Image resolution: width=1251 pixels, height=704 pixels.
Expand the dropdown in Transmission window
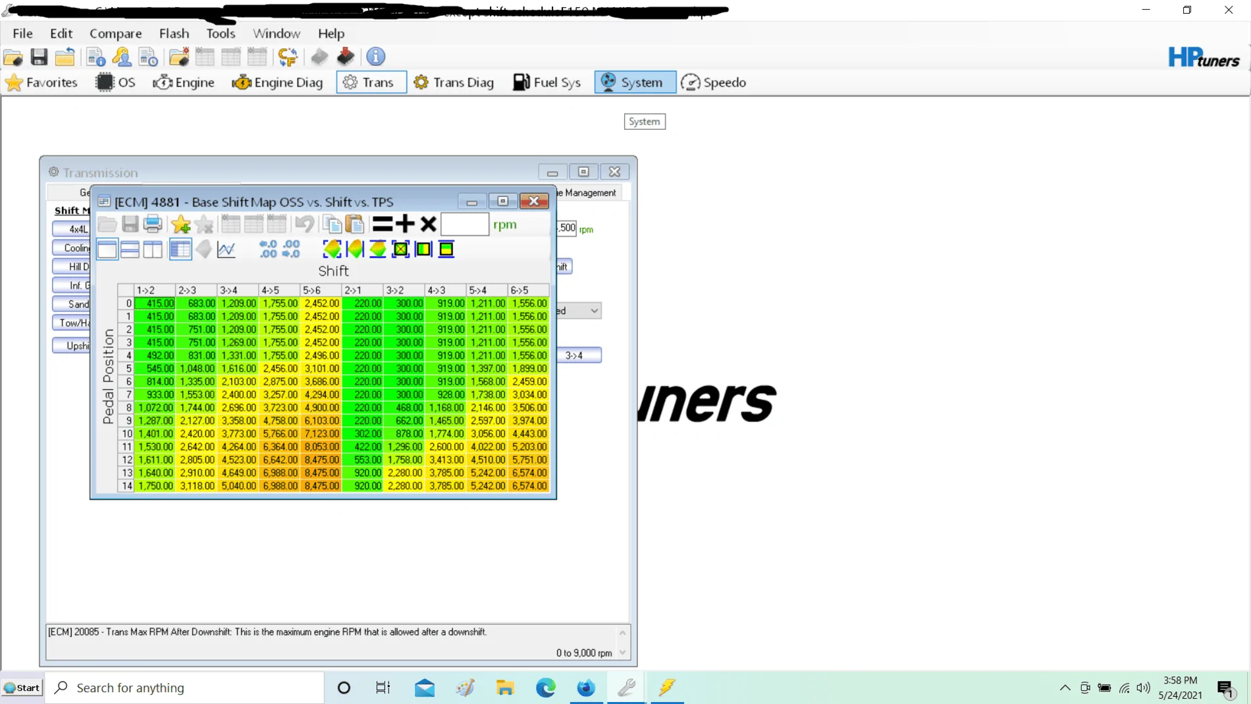[594, 311]
